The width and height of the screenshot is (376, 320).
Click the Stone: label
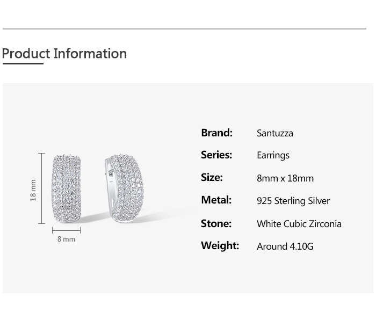click(x=216, y=223)
